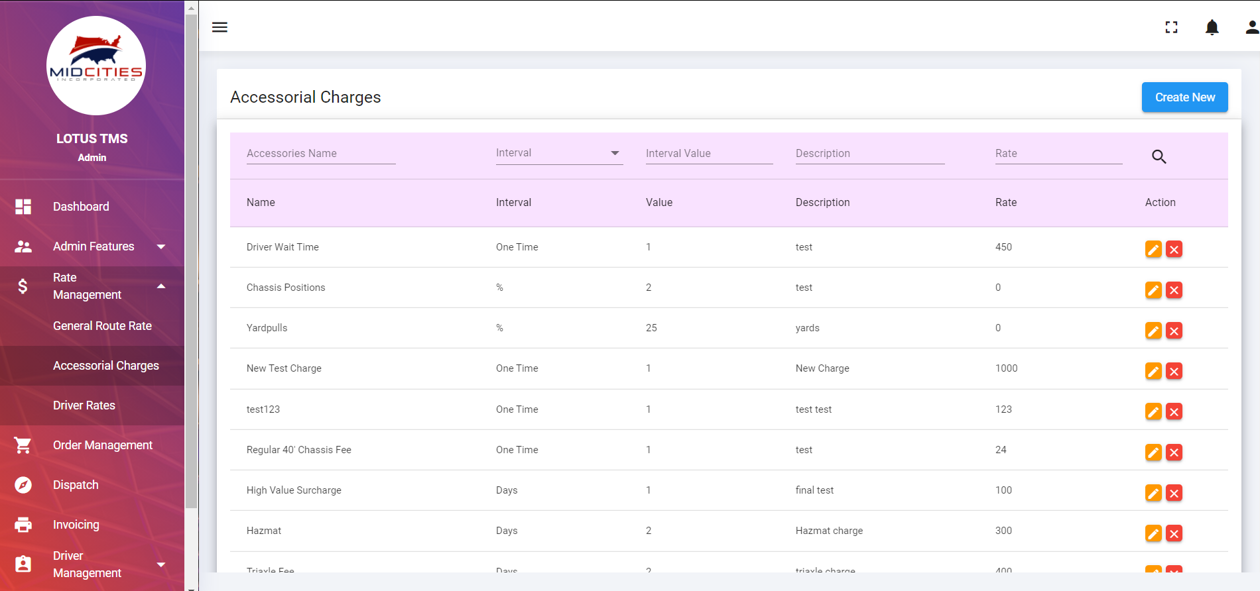1260x591 pixels.
Task: Focus the Accessories Name filter field
Action: (x=321, y=154)
